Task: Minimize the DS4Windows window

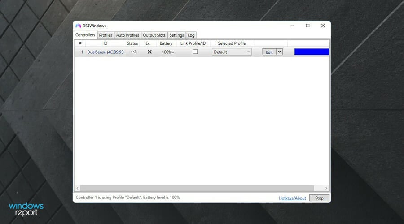Action: (292, 26)
